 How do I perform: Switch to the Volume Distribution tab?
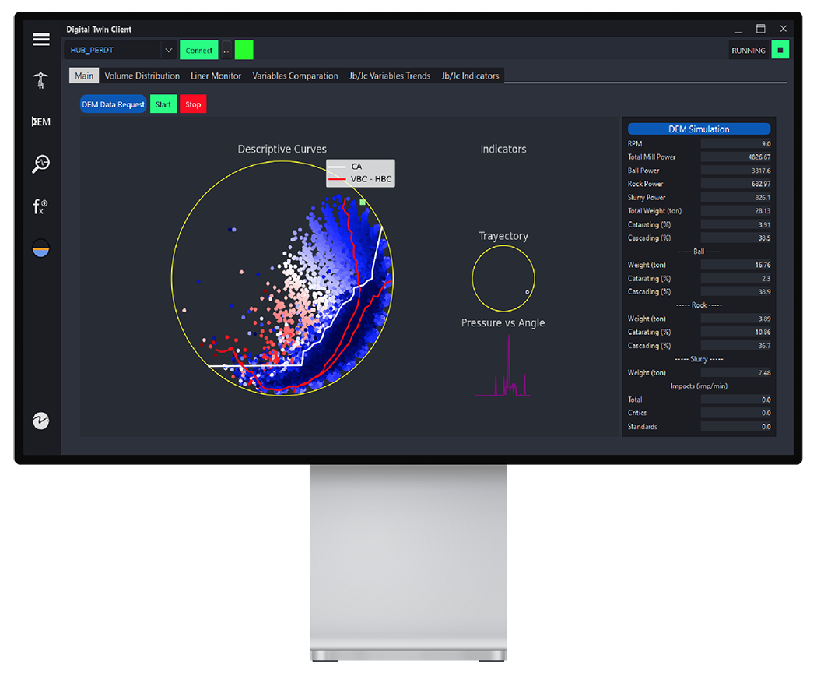click(x=142, y=76)
